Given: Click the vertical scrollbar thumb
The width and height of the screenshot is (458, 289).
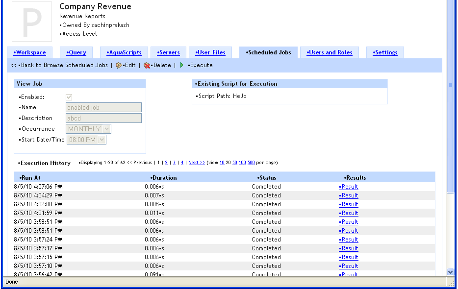Looking at the screenshot, I should (450, 96).
